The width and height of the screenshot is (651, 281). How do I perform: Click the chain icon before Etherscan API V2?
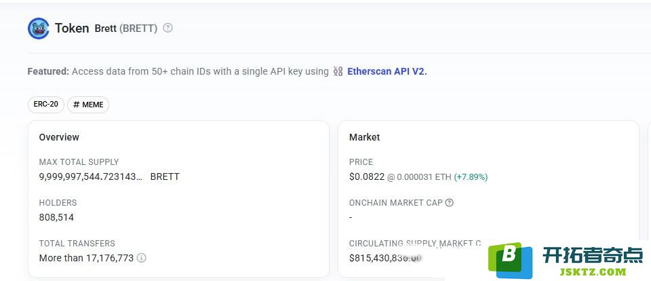(x=338, y=71)
